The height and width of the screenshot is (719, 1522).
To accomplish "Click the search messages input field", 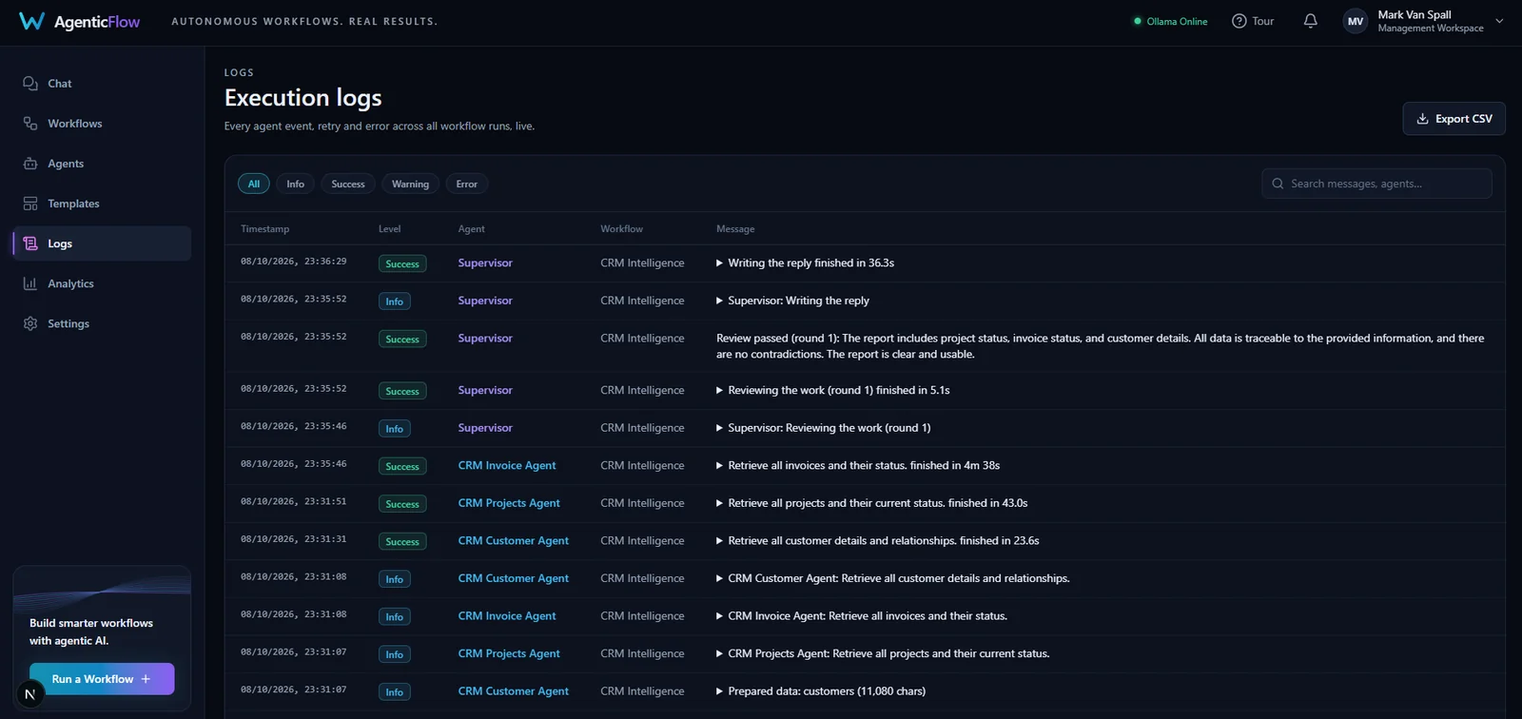I will point(1376,184).
